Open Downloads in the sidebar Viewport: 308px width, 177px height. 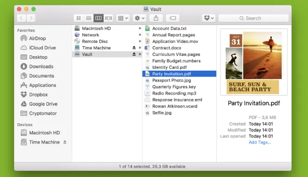tap(37, 67)
